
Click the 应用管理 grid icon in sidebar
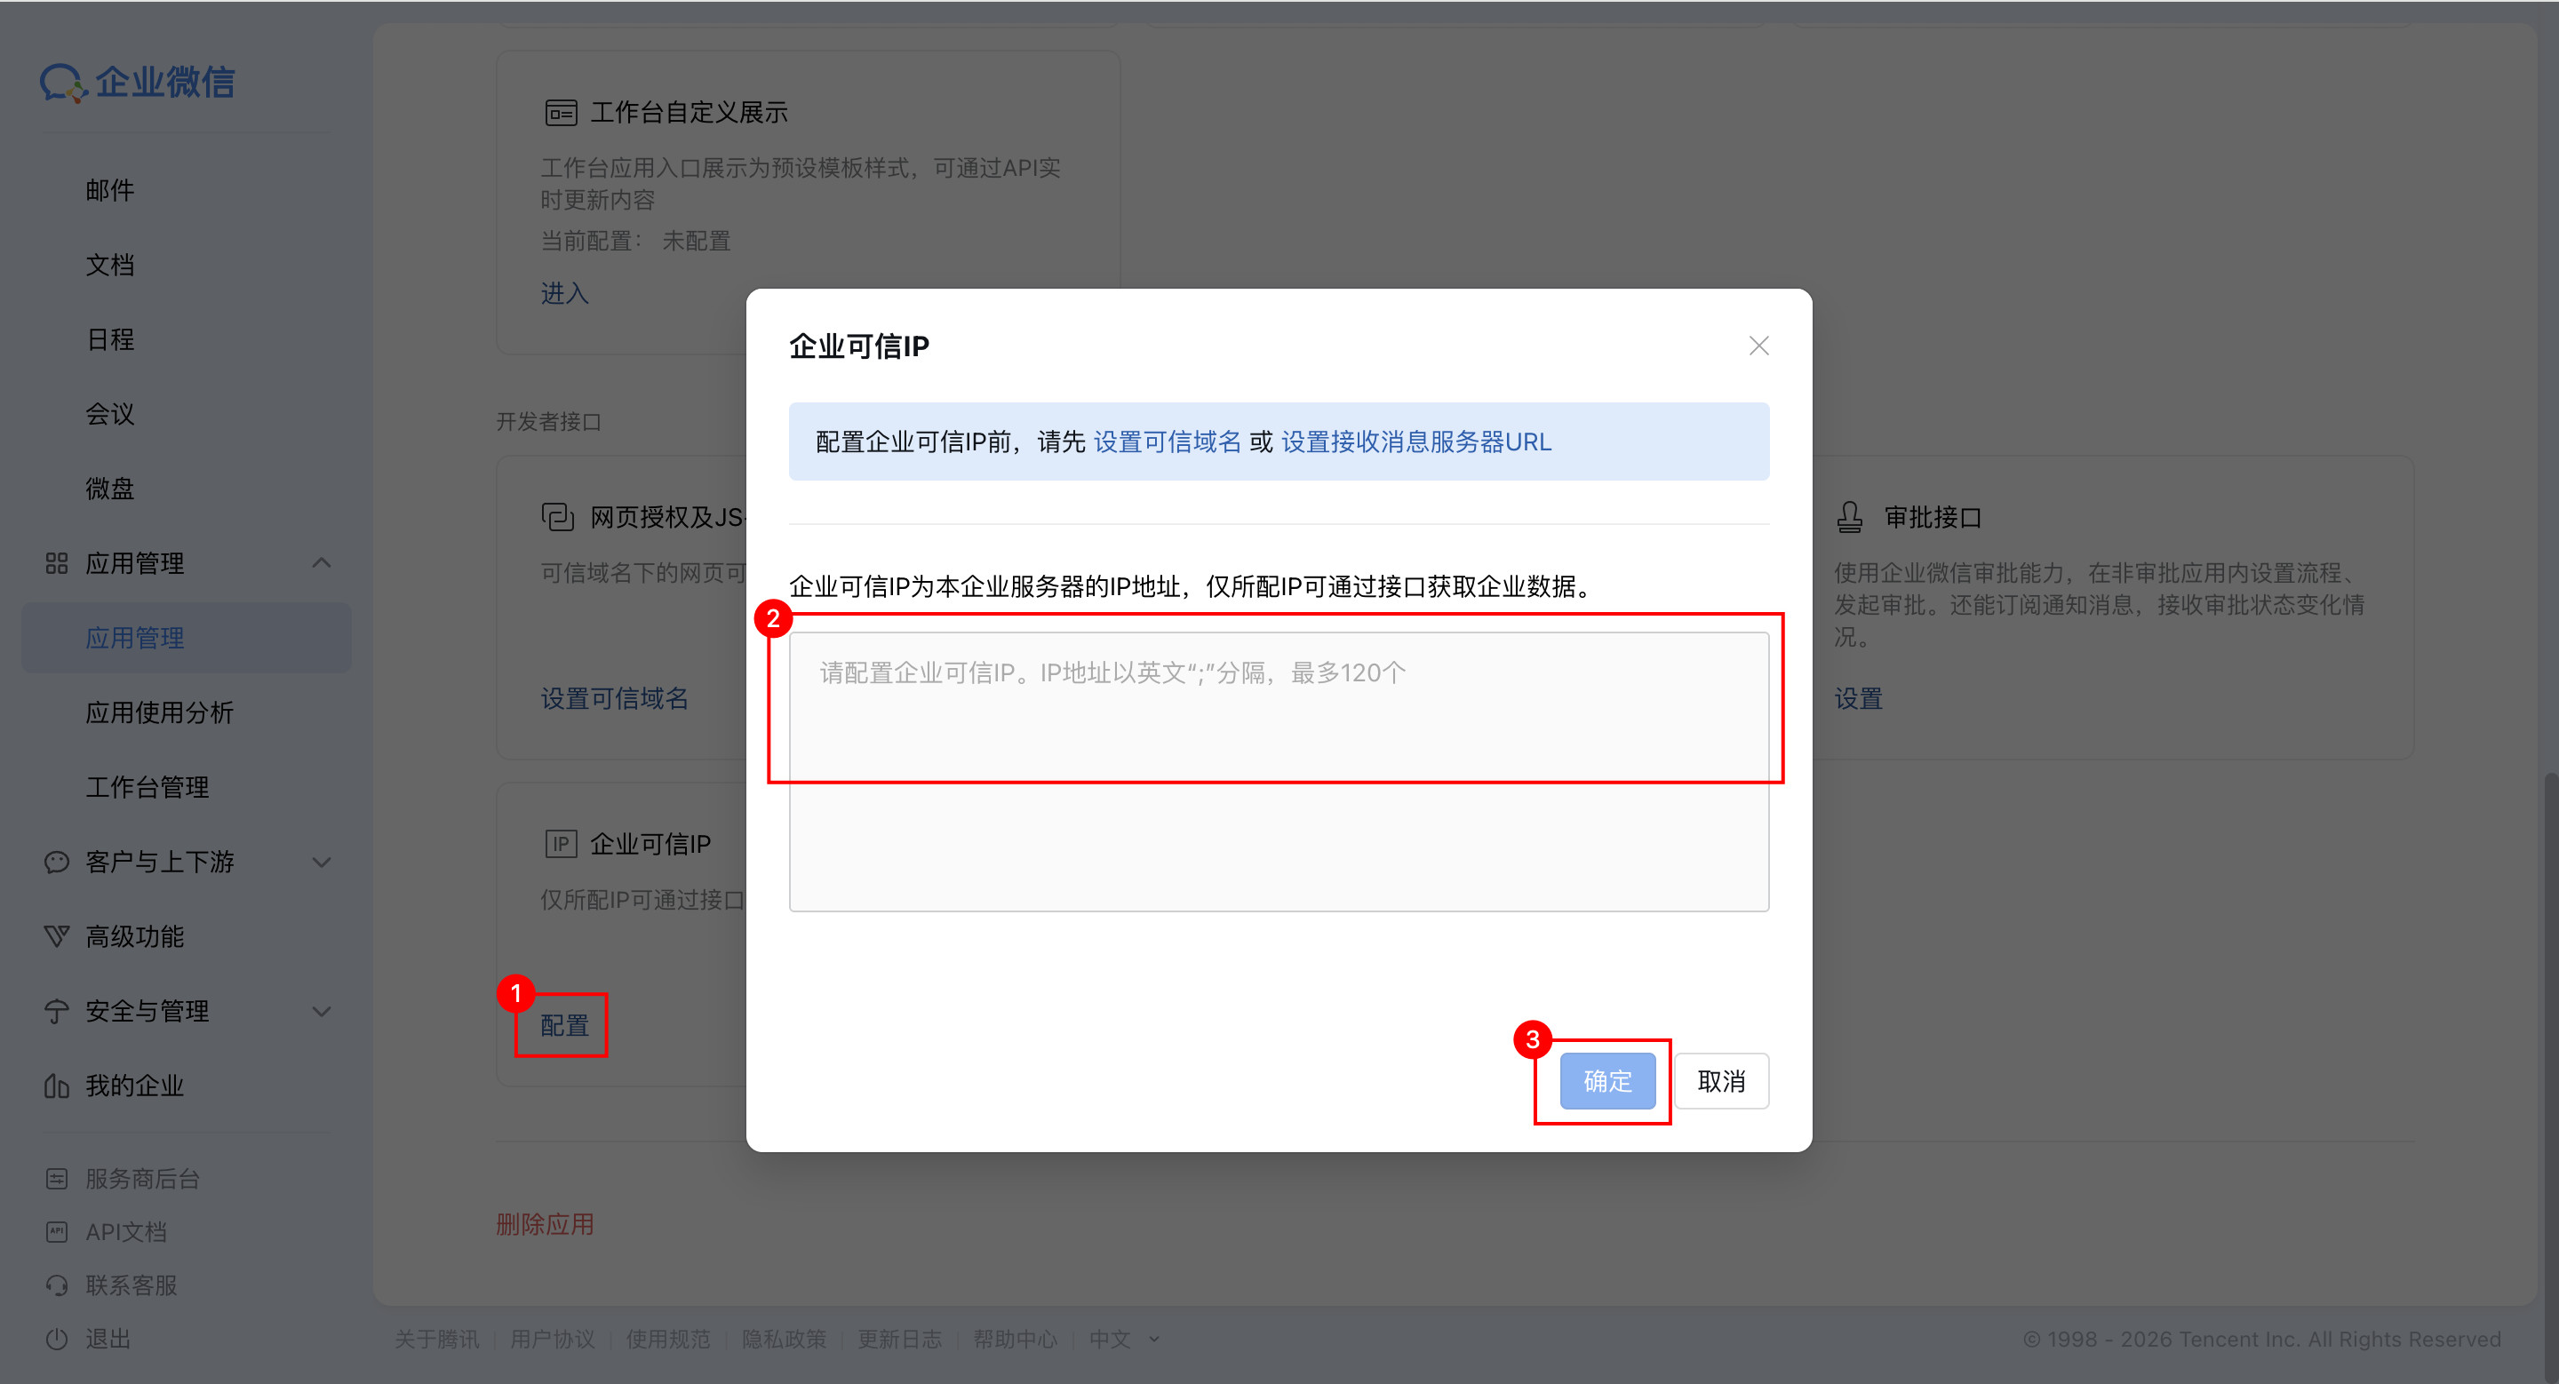(x=57, y=563)
